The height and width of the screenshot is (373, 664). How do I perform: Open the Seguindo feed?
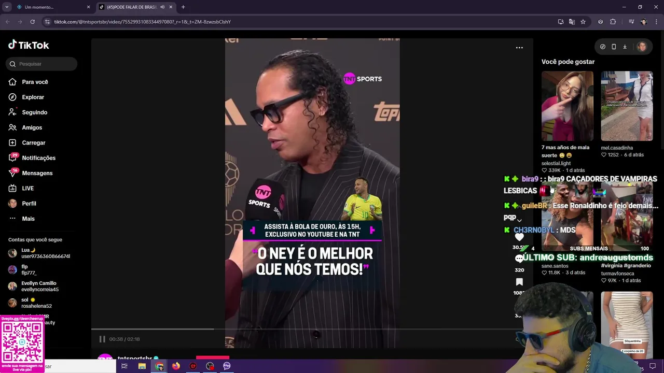coord(34,112)
